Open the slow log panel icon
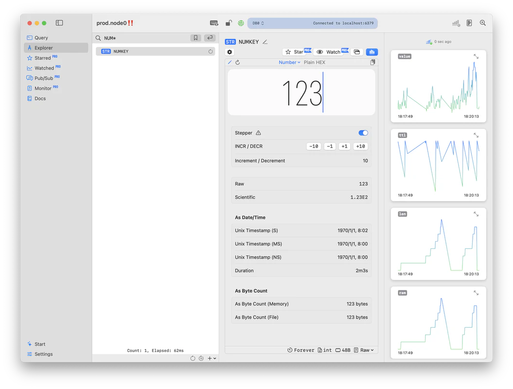 point(456,23)
